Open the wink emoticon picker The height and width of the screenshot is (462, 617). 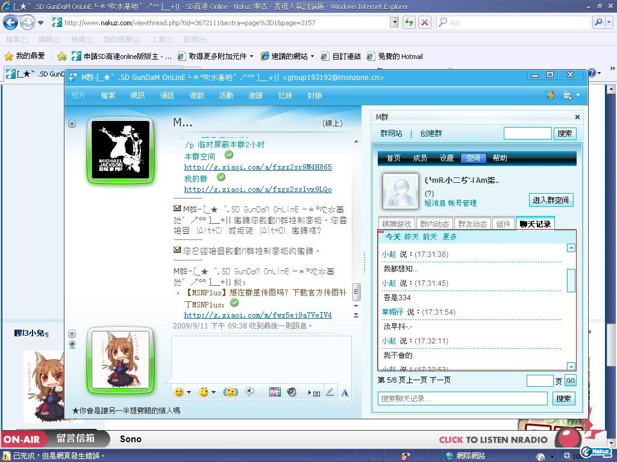[x=204, y=392]
